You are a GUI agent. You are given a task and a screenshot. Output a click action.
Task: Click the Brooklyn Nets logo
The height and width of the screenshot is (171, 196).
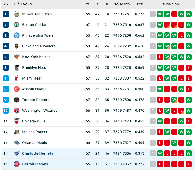pos(17,68)
